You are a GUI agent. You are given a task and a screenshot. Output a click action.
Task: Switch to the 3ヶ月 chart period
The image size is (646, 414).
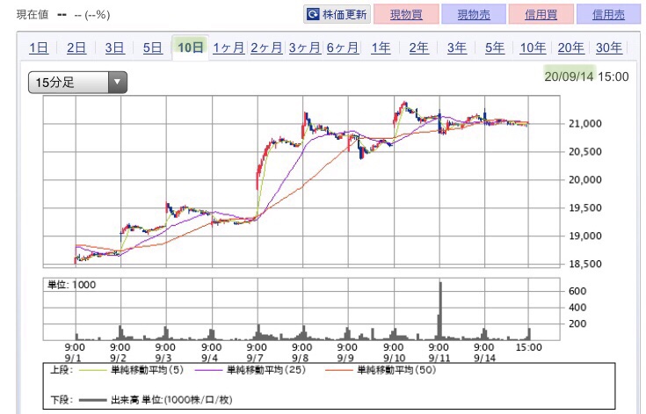click(304, 47)
